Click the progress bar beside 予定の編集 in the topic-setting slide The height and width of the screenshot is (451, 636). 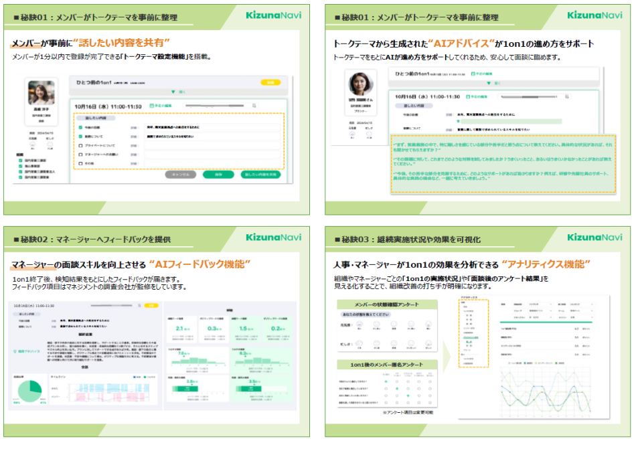click(x=214, y=106)
